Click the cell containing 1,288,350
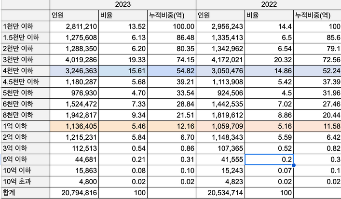The image size is (341, 199). (x=74, y=49)
